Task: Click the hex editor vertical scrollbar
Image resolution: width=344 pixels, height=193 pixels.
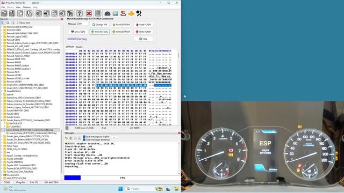Action: coord(178,87)
